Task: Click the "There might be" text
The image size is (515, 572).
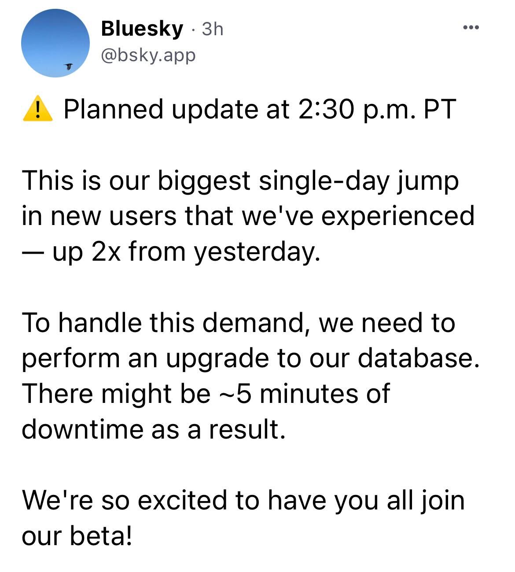Action: (x=116, y=393)
